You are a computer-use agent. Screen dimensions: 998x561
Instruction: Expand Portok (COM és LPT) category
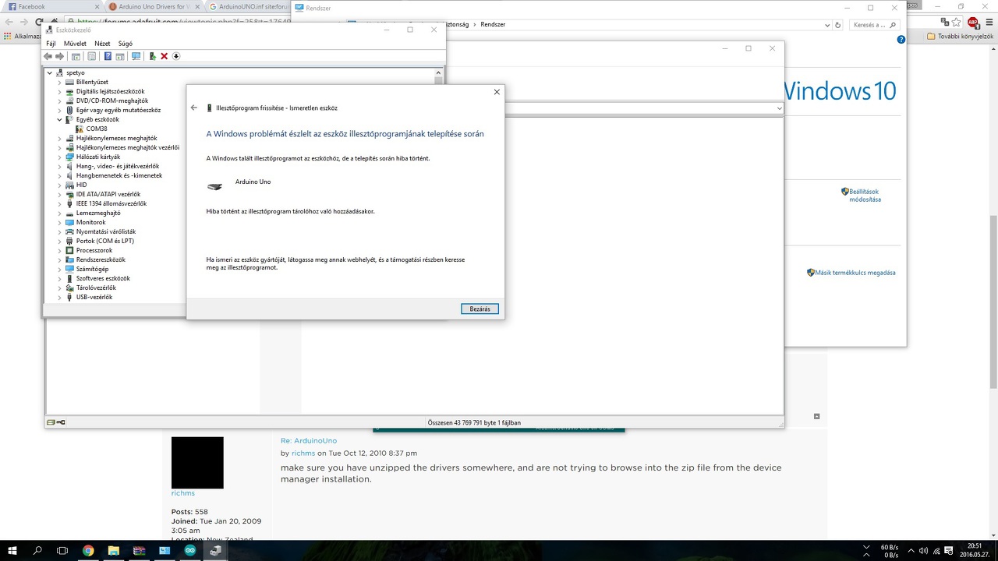click(59, 241)
